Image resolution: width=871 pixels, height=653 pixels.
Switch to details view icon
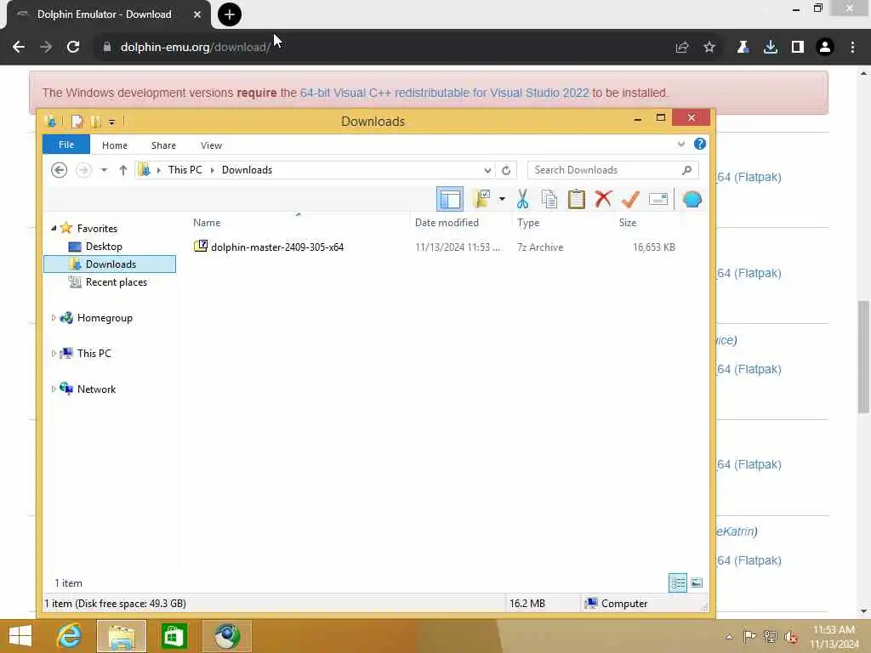[678, 583]
